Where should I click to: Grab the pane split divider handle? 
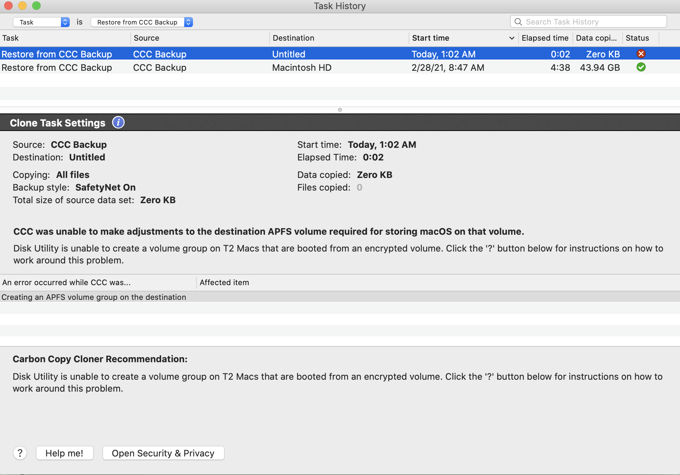coord(340,110)
